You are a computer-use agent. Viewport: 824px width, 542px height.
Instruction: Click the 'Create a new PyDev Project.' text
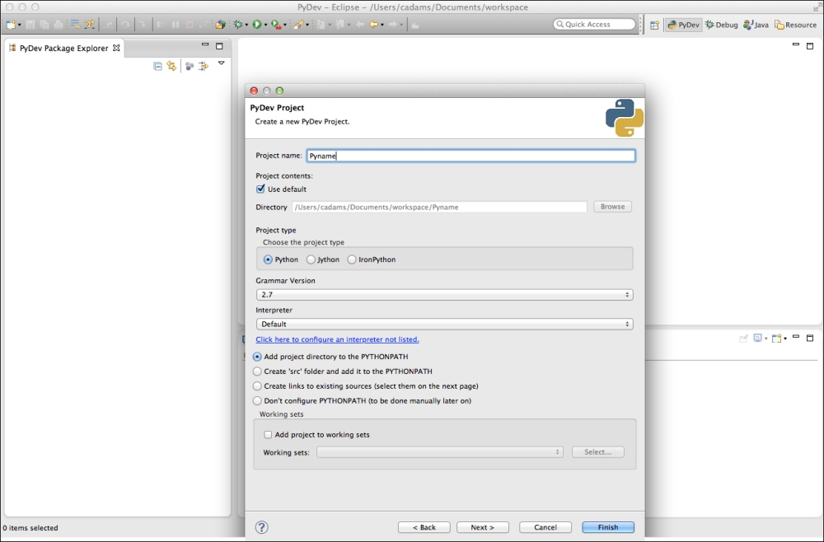302,121
